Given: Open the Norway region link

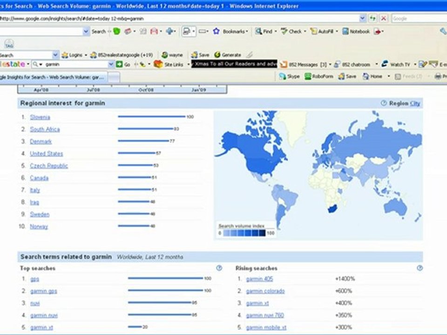Looking at the screenshot, I should coord(39,227).
